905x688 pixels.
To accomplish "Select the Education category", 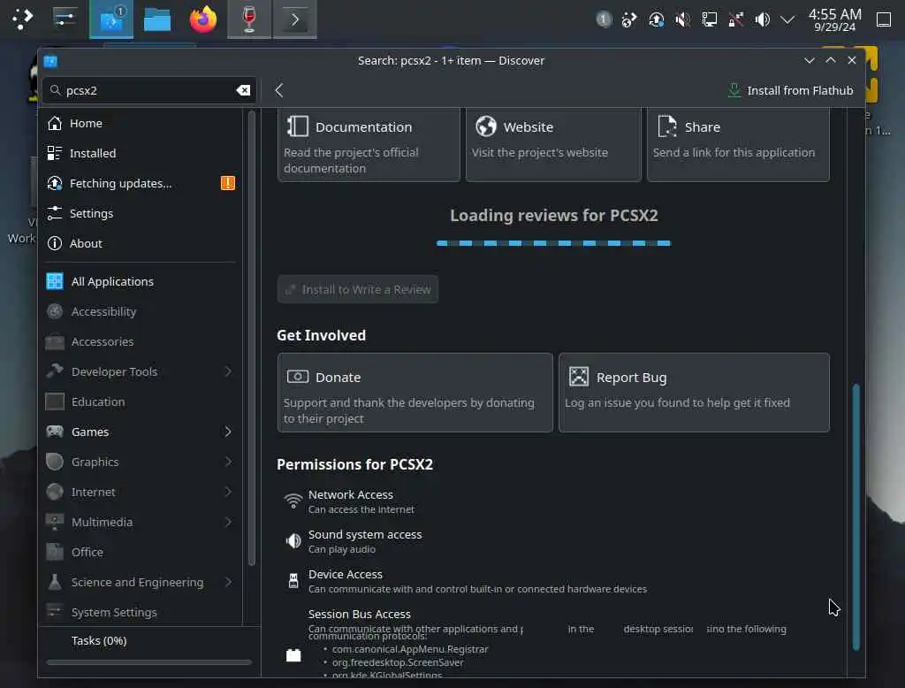I will [x=141, y=401].
